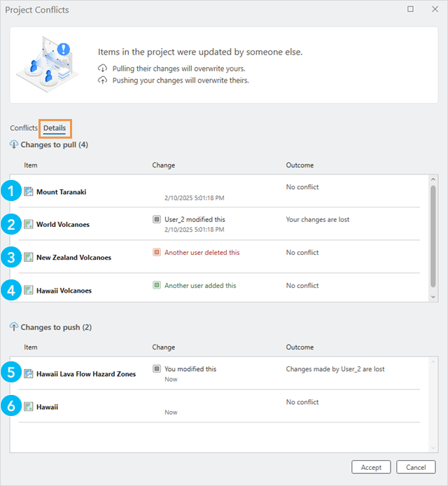Click the New Zealand Volcanoes item icon
This screenshot has width=448, height=486.
pos(29,257)
